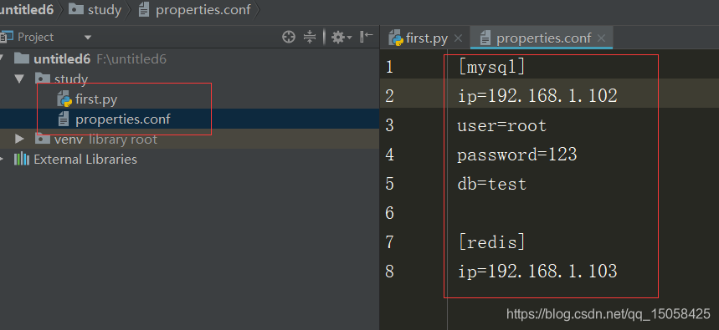Screen dimensions: 719x330
Task: Click properties.conf in the breadcrumb bar
Action: point(203,10)
